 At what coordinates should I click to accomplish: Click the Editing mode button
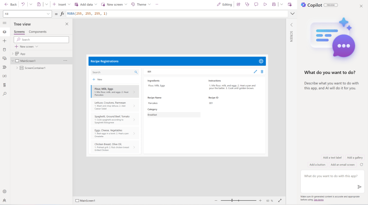pyautogui.click(x=224, y=4)
